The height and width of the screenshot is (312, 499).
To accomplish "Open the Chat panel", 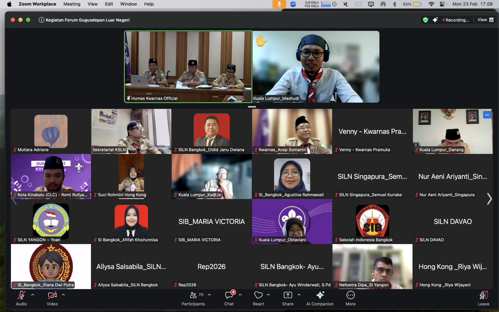I will point(229,298).
